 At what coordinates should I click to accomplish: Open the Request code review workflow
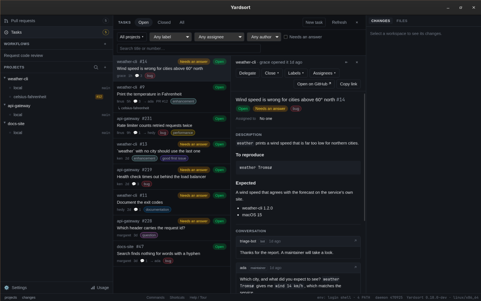tap(56, 56)
